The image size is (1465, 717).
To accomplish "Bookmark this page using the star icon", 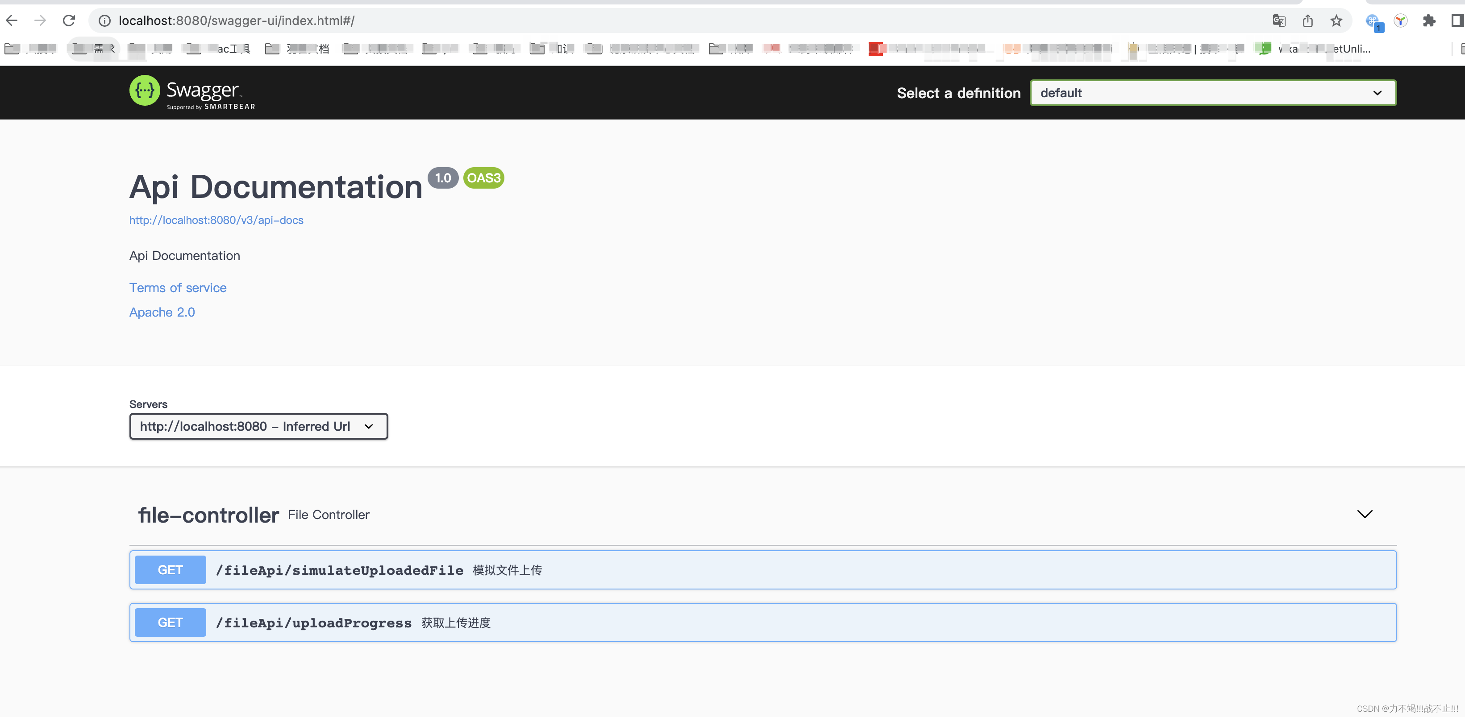I will 1336,21.
